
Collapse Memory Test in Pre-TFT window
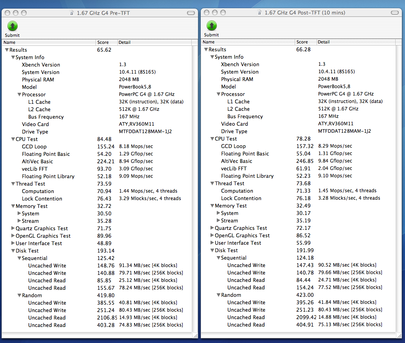pyautogui.click(x=13, y=206)
